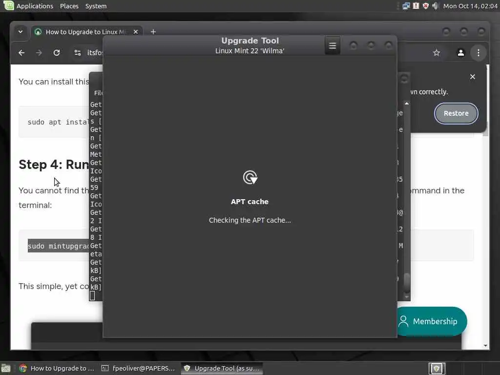Click the volume speaker tray icon
Viewport: 500px width, 375px height.
(435, 6)
